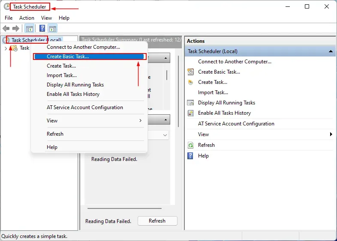Click the Back arrow in the toolbar

click(x=6, y=29)
